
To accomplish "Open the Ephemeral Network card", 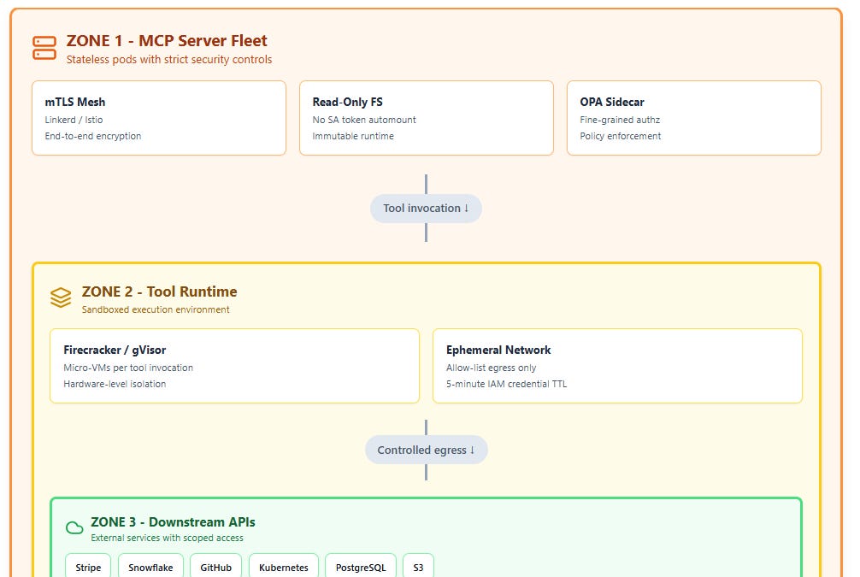I will (x=617, y=366).
